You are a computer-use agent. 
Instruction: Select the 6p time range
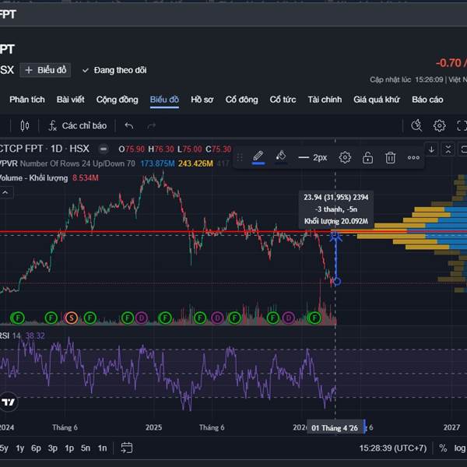point(36,448)
